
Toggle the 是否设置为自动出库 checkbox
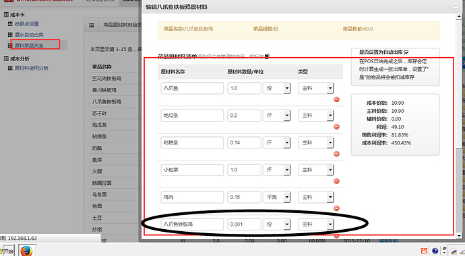point(406,52)
